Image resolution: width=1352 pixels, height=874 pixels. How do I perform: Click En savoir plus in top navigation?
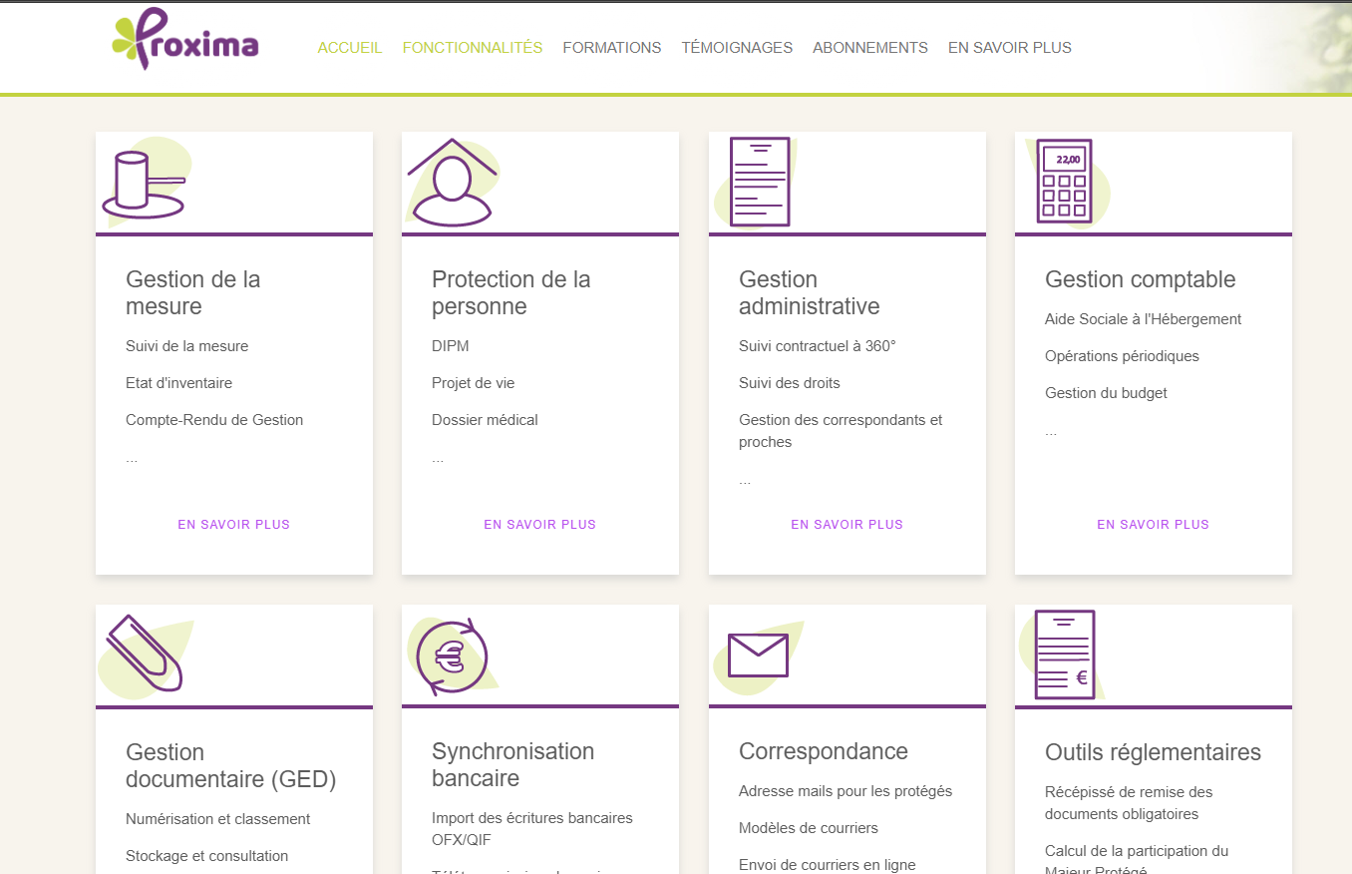[x=1010, y=48]
